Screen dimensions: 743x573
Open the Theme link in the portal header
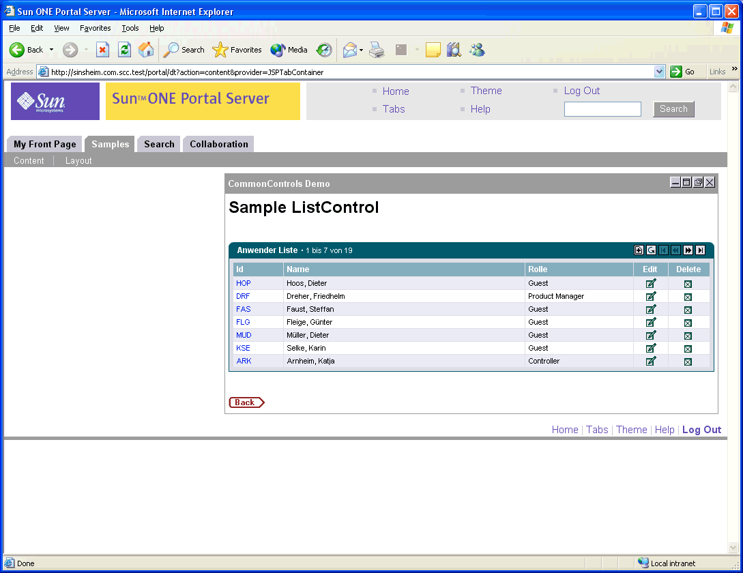[x=486, y=91]
